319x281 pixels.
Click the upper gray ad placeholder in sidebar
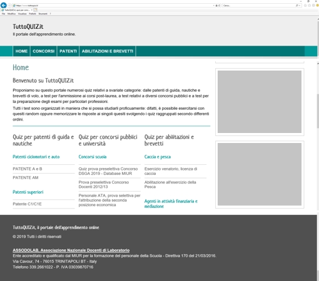click(260, 102)
